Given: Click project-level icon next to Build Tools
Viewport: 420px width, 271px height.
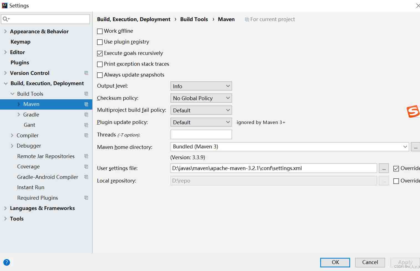Looking at the screenshot, I should click(x=86, y=94).
